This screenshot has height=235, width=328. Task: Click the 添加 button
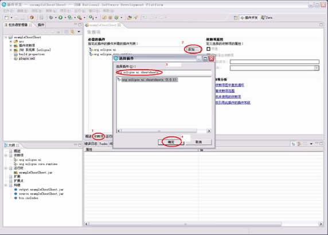click(192, 49)
